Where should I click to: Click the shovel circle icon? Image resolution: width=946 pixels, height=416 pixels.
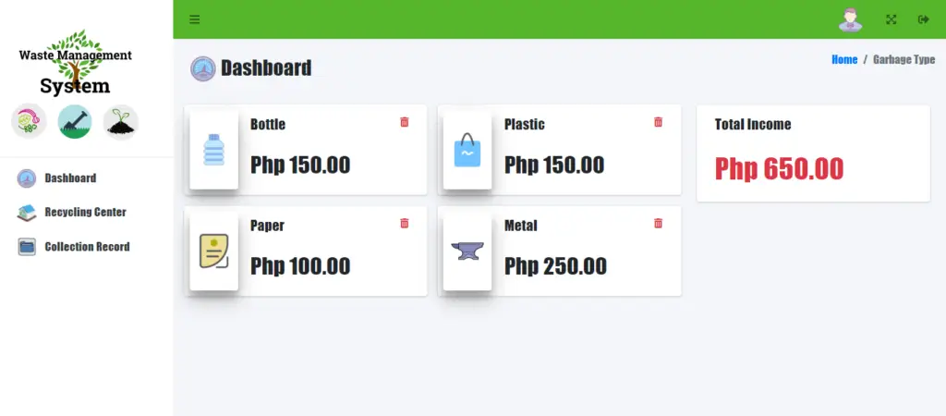tap(75, 122)
